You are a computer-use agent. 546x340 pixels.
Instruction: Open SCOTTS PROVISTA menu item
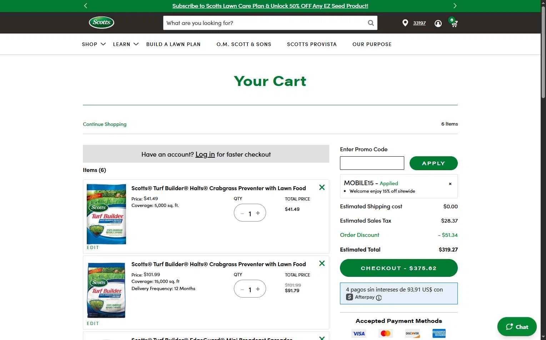pos(312,44)
